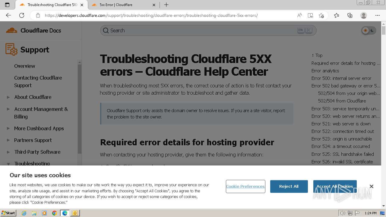Image resolution: width=386 pixels, height=217 pixels.
Task: Select Edge icon in the taskbar
Action: [x=65, y=213]
